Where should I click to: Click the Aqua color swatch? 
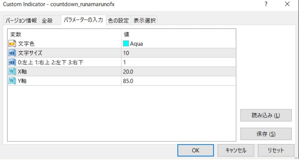(x=126, y=44)
